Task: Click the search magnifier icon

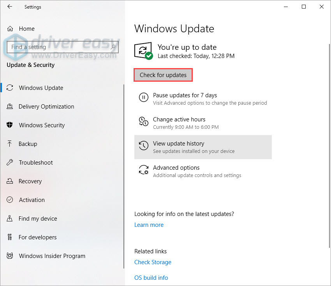Action: point(113,47)
